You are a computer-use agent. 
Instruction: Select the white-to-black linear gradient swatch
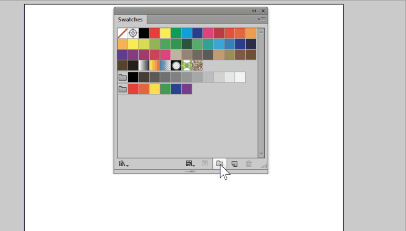pyautogui.click(x=144, y=65)
